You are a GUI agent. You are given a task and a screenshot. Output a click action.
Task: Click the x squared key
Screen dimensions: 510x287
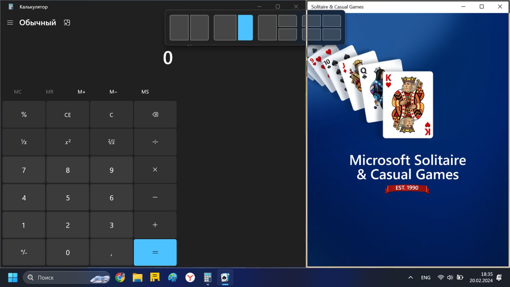click(68, 142)
